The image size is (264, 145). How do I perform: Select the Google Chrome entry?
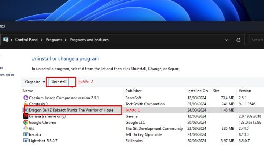tap(42, 122)
